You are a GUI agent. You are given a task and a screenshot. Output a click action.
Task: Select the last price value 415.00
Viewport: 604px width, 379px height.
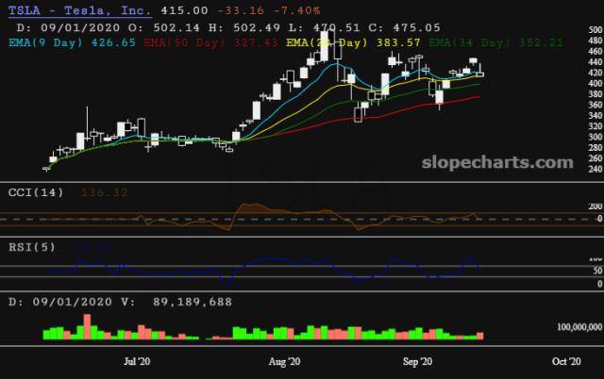point(184,10)
